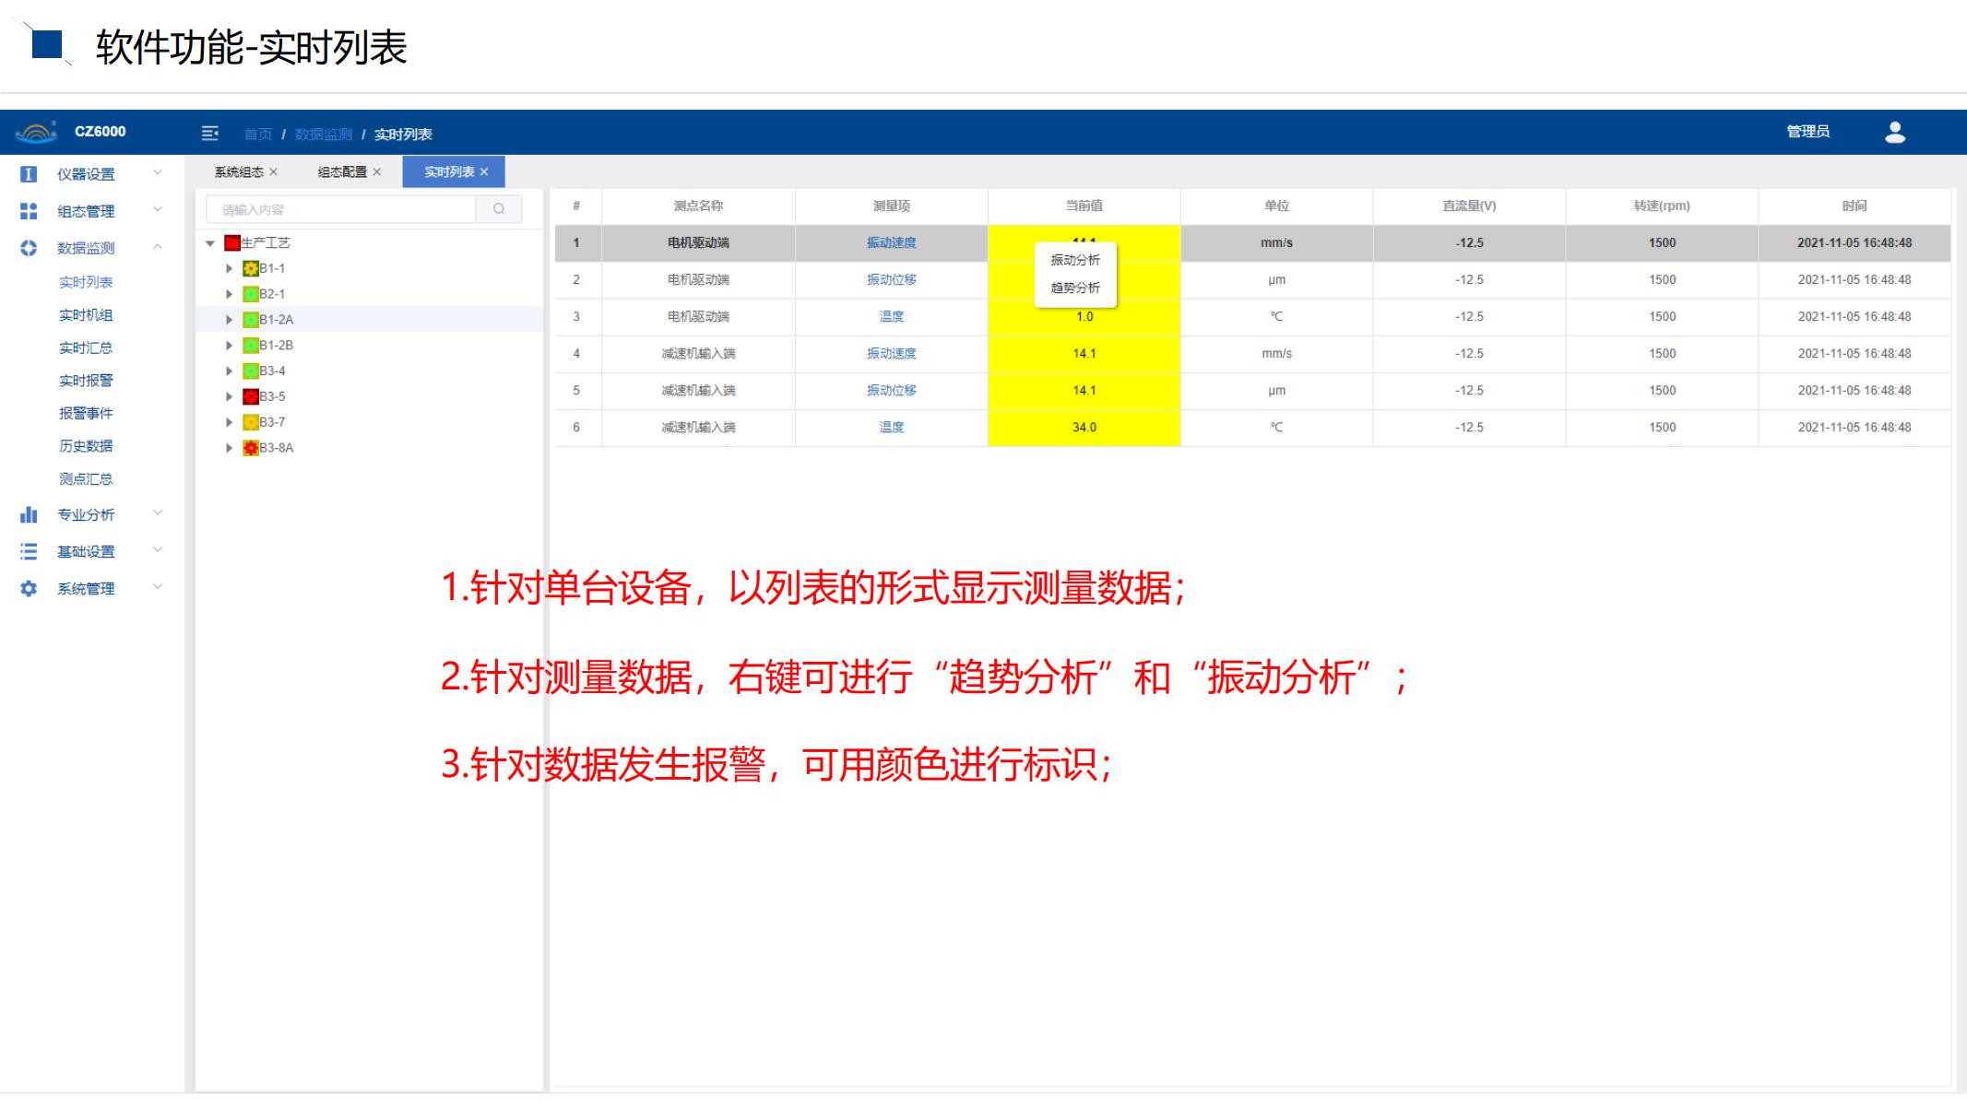The width and height of the screenshot is (1967, 1106).
Task: Toggle the sidebar collapse icon
Action: pos(210,133)
